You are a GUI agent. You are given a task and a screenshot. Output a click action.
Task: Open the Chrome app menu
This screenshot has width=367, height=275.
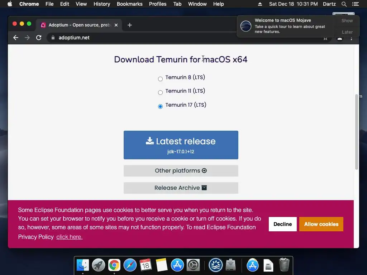click(x=29, y=4)
